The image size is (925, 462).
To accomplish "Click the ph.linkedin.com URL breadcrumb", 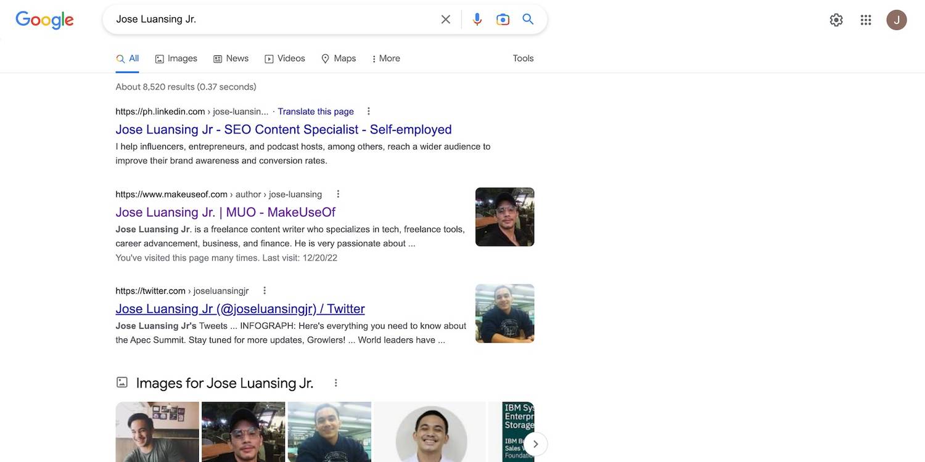I will point(192,111).
